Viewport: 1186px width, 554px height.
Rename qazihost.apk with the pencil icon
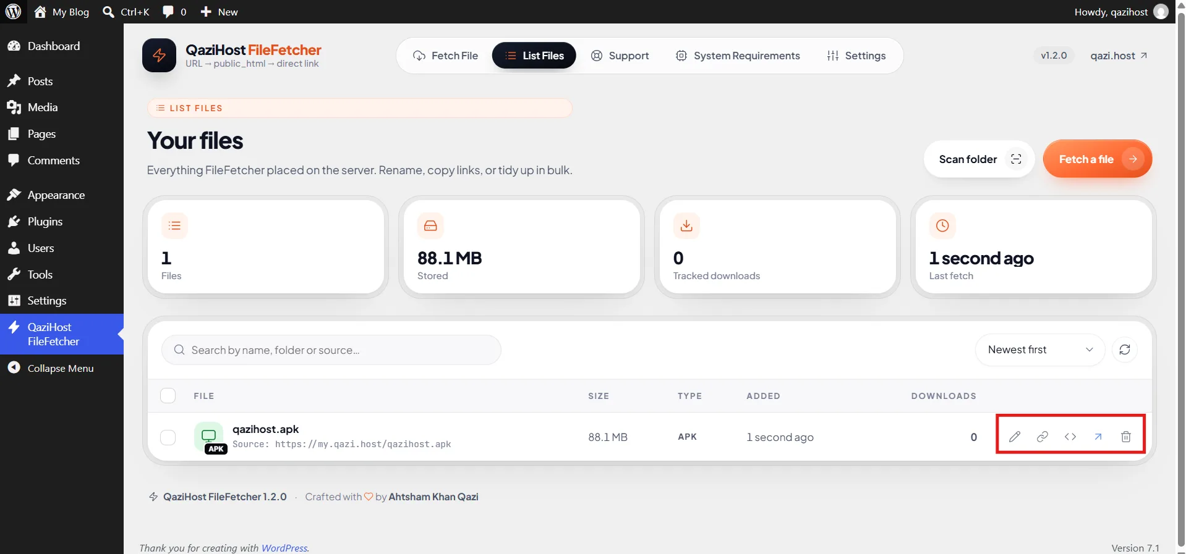click(1015, 437)
